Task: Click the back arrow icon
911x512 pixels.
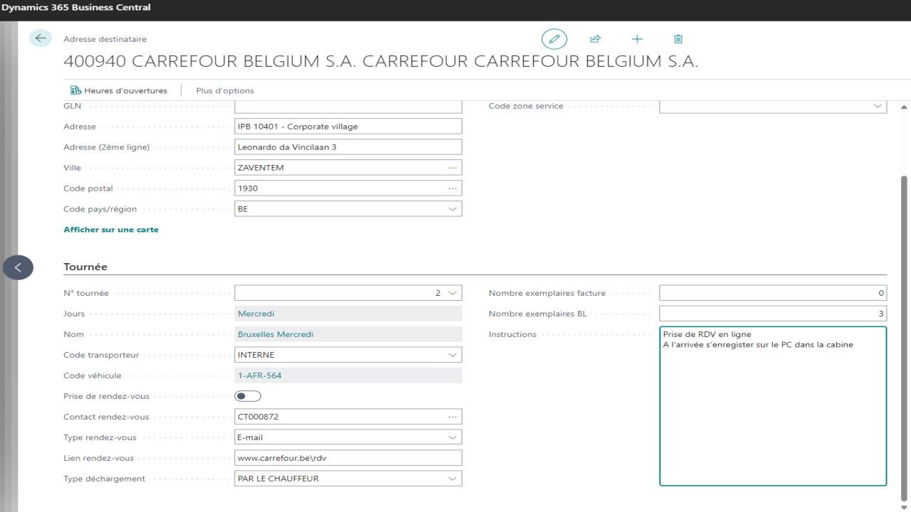Action: pos(41,38)
